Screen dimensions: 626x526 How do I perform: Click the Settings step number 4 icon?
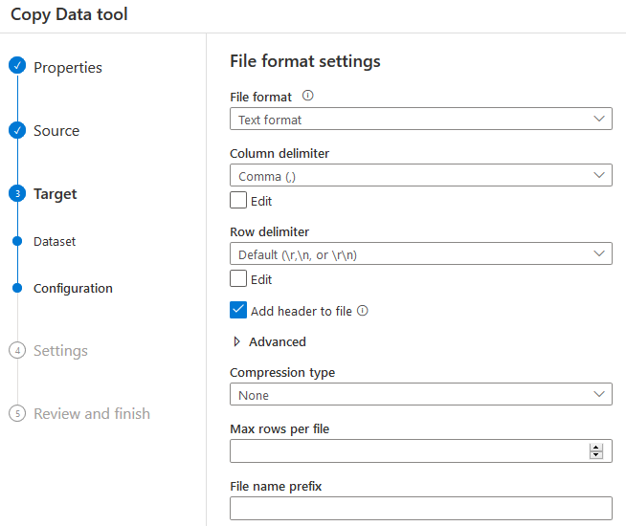16,351
